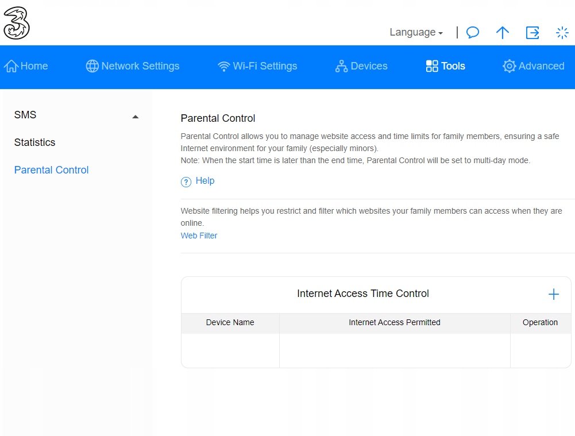This screenshot has width=575, height=436.
Task: Select the Tools tab
Action: [446, 66]
